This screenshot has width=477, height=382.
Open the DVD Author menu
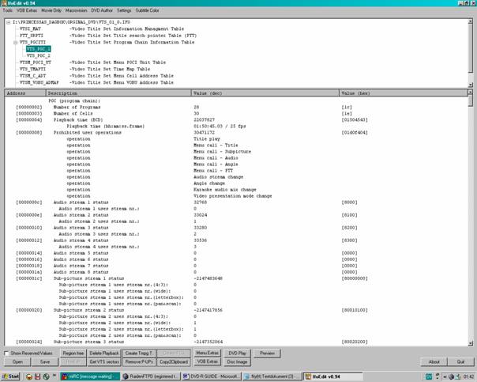pos(102,10)
